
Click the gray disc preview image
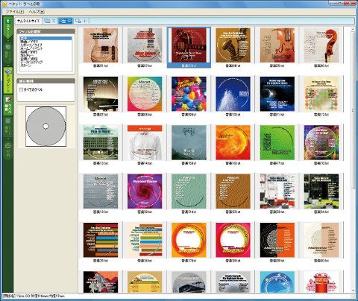[45, 126]
